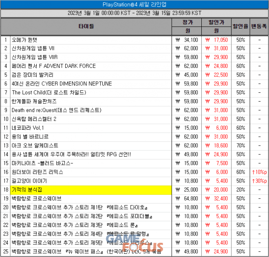The image size is (269, 257).
Task: Select the sale price 20,000 for 기적의 분식집
Action: [x=221, y=190]
